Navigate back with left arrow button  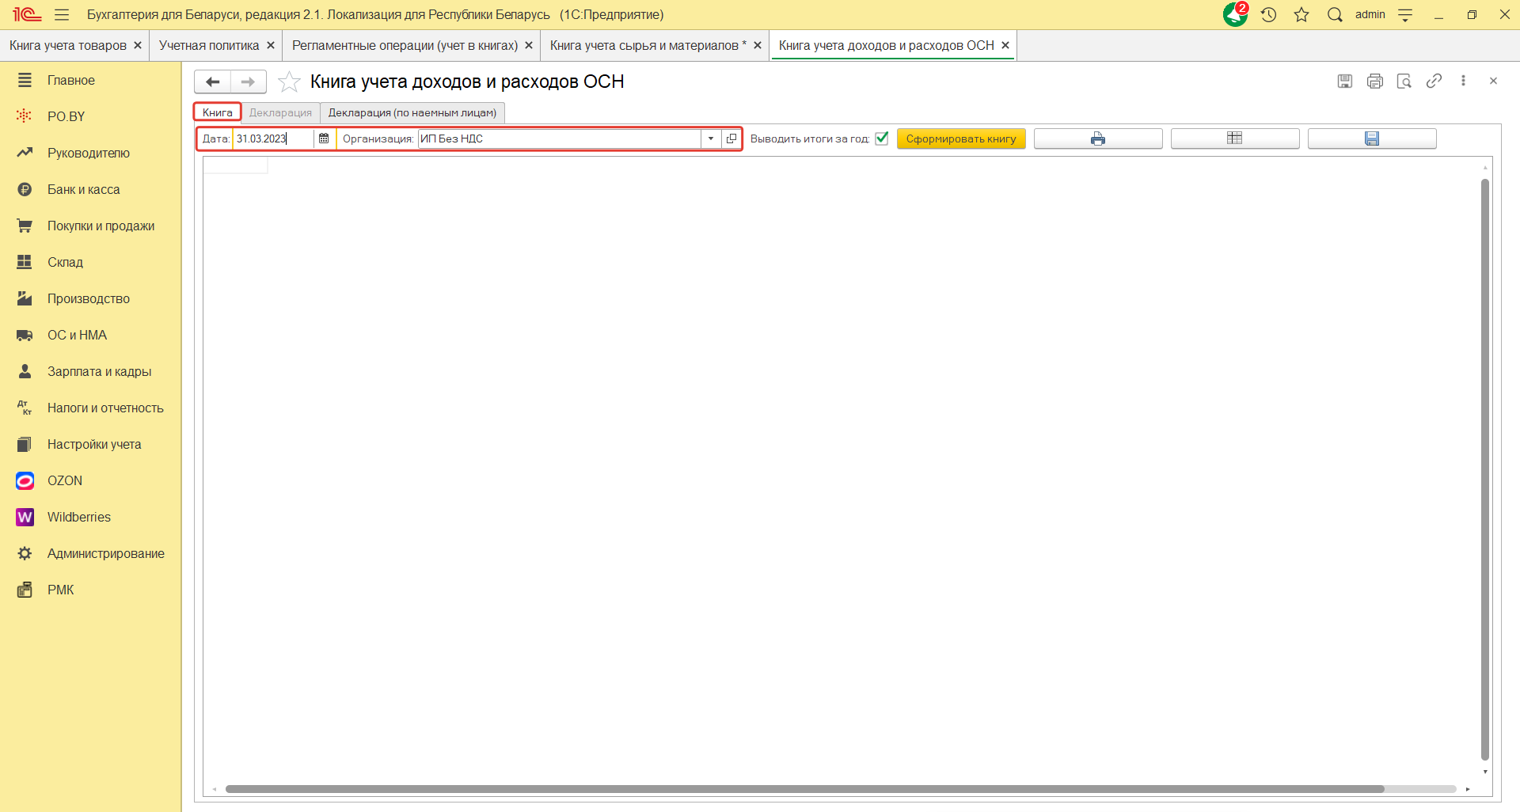click(212, 82)
